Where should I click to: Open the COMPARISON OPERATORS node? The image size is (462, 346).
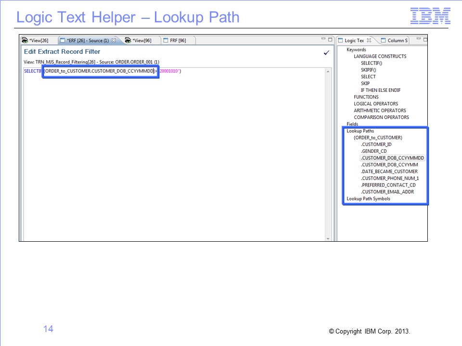[x=381, y=117]
